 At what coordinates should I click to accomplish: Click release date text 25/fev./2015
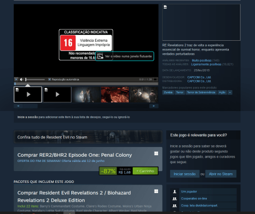tap(202, 70)
